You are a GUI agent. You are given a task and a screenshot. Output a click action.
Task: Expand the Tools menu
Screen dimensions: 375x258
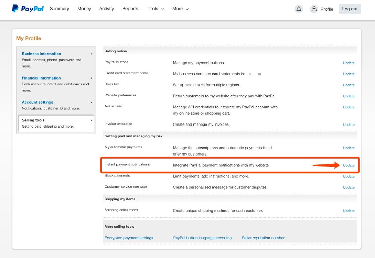pos(156,9)
